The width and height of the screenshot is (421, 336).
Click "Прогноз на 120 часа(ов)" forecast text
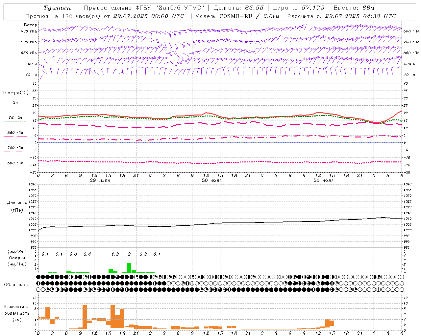[x=63, y=16]
